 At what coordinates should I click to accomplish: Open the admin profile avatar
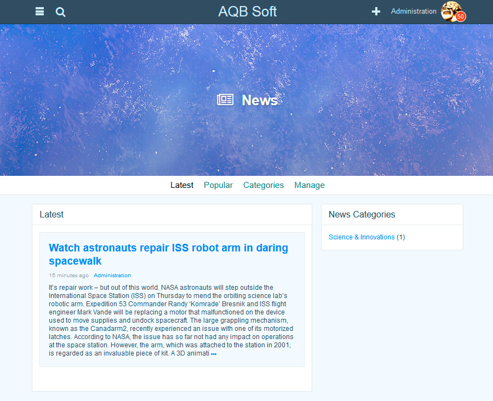click(x=450, y=10)
